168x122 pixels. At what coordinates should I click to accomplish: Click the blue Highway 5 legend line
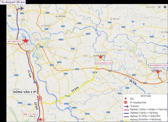click(126, 113)
